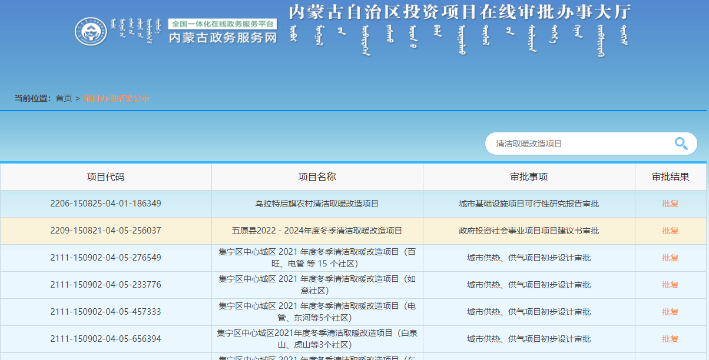
Task: Click 城市基础设施项目可行性研究报告审批 approval item
Action: point(528,203)
